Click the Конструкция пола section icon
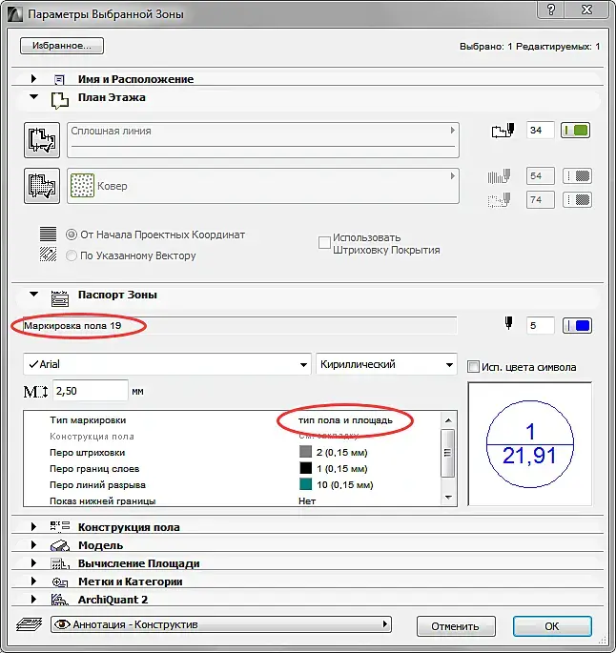 (59, 526)
